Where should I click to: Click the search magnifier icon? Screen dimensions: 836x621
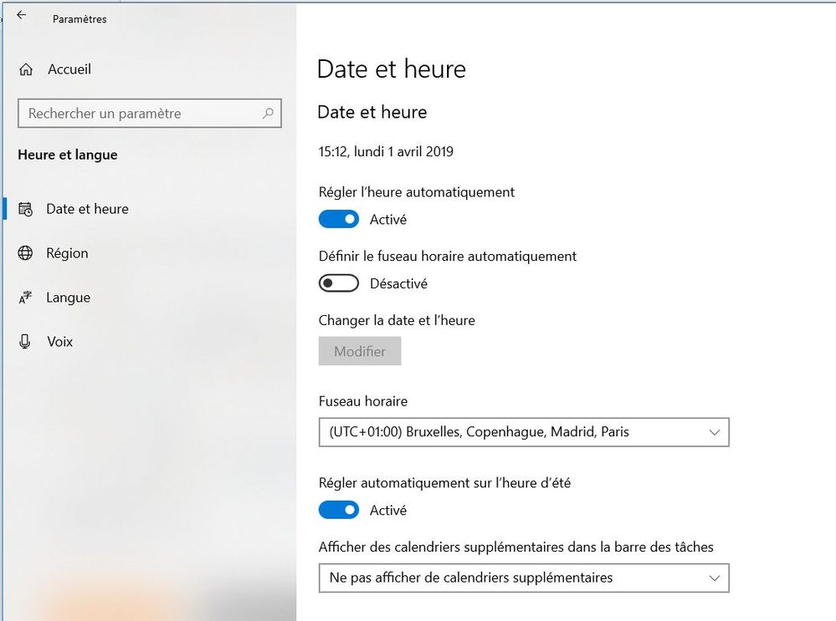[268, 113]
